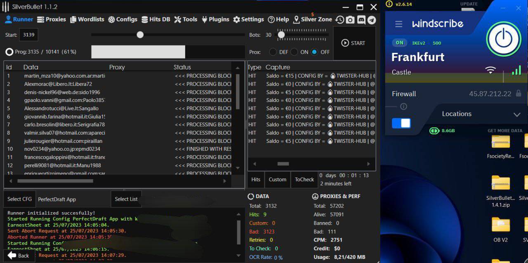This screenshot has width=528, height=263.
Task: Open Silver Zone
Action: pos(312,19)
